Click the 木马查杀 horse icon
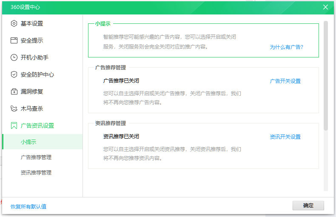The width and height of the screenshot is (336, 217). (14, 108)
